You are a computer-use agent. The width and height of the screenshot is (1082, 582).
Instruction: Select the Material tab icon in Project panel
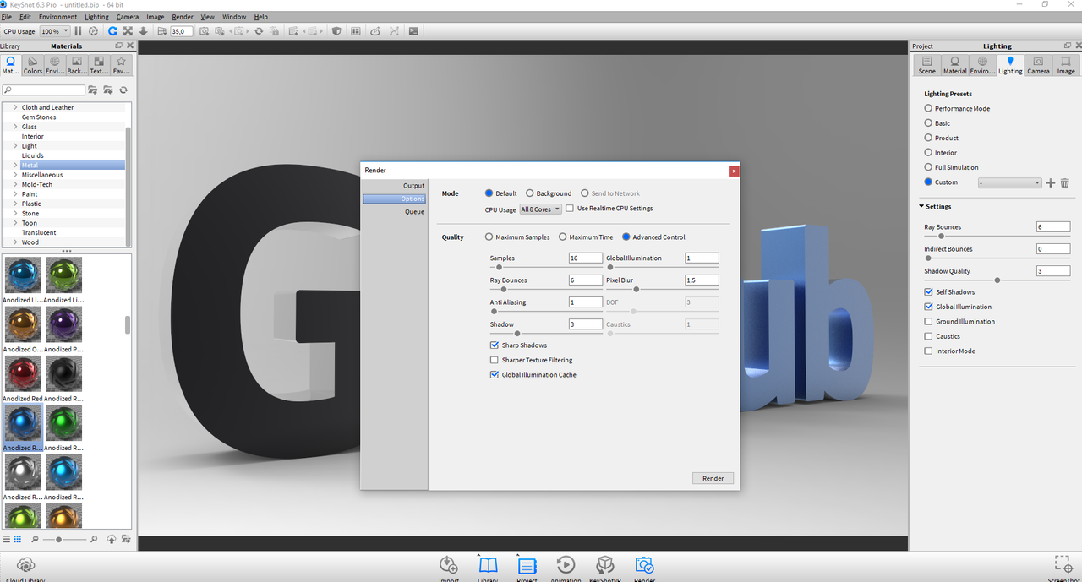[954, 63]
